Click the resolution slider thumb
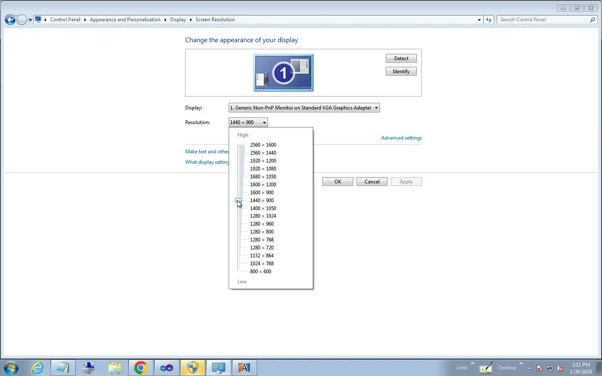 click(x=239, y=201)
